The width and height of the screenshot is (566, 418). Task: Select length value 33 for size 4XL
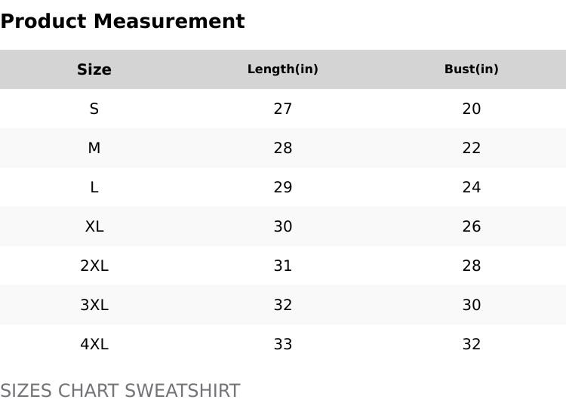coord(283,344)
